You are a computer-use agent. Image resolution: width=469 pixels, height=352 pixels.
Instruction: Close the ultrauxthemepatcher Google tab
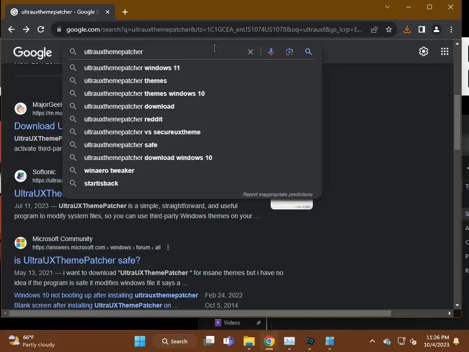point(108,12)
